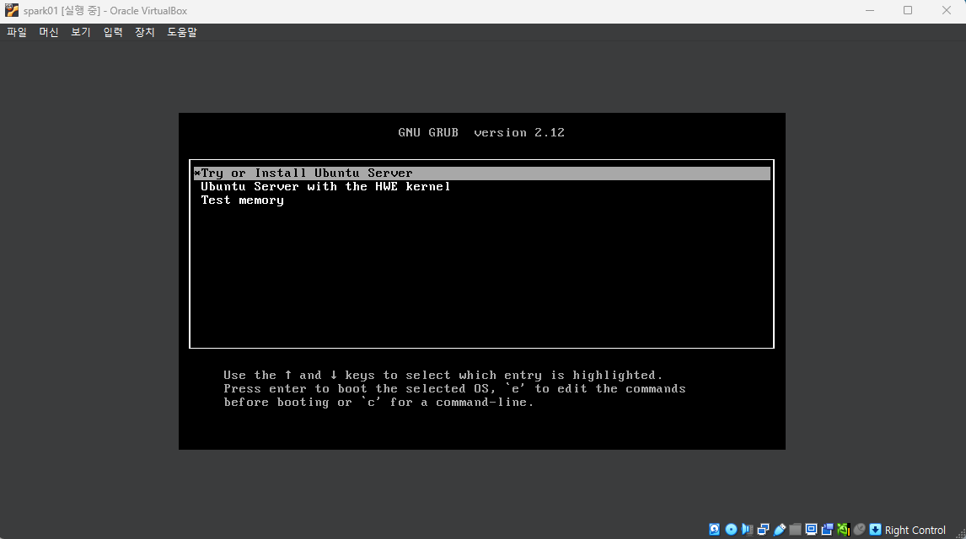Open the 머신 menu
This screenshot has width=966, height=539.
[49, 32]
